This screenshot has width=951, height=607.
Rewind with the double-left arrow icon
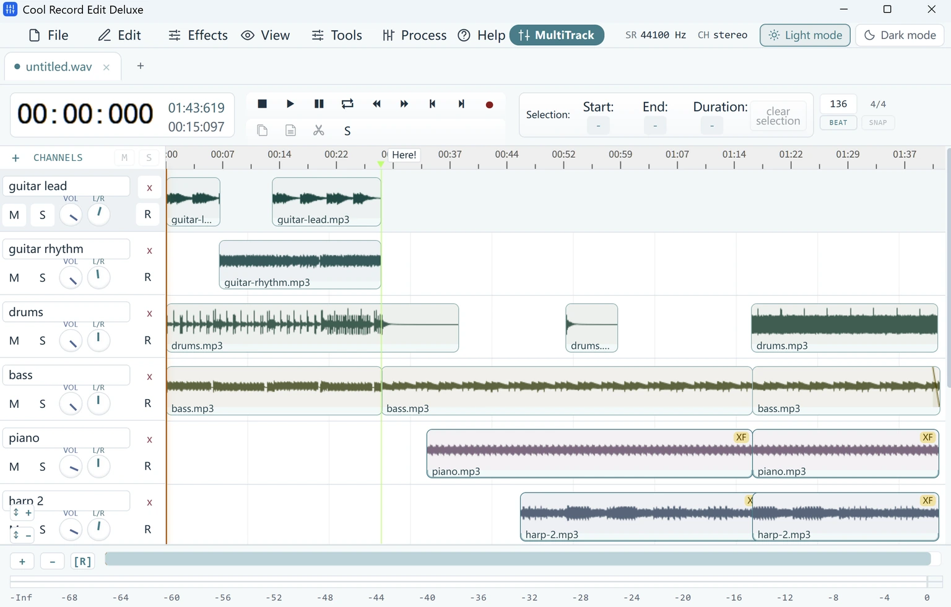tap(376, 104)
